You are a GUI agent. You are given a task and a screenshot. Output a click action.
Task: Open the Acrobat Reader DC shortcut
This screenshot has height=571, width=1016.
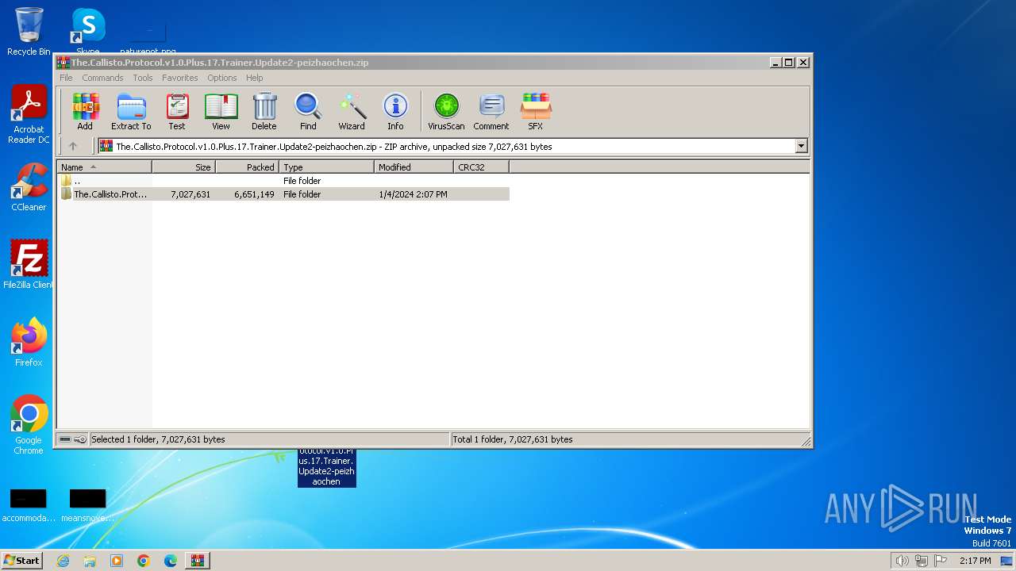(29, 114)
